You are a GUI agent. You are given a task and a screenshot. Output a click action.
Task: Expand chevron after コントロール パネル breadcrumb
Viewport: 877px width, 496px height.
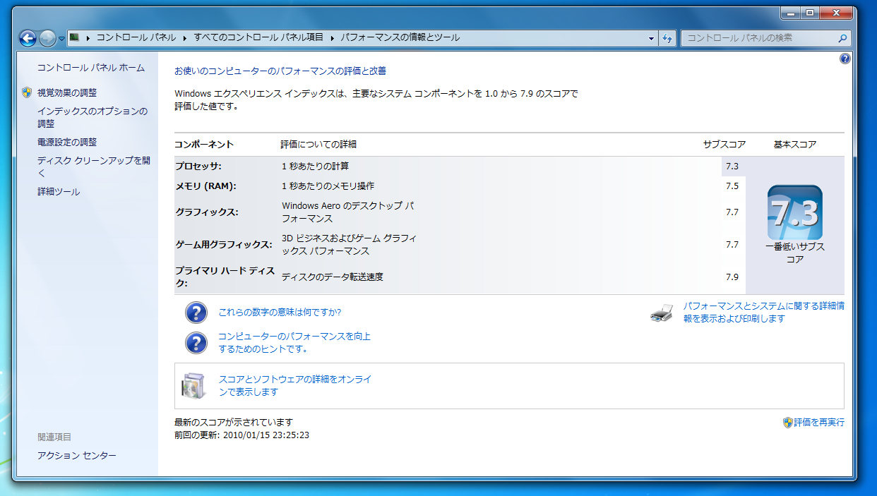(186, 38)
